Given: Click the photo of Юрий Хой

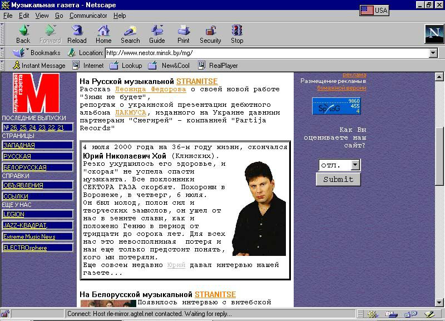Looking at the screenshot, I should [x=259, y=209].
